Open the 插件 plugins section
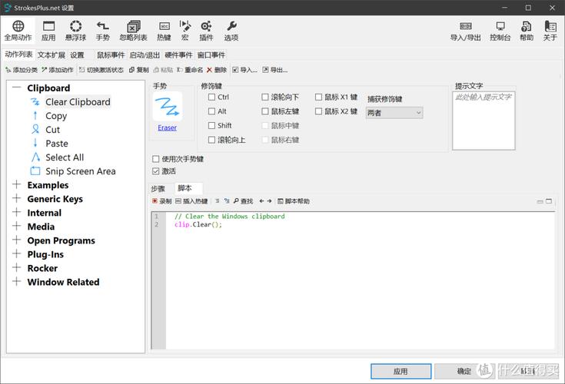 click(206, 30)
